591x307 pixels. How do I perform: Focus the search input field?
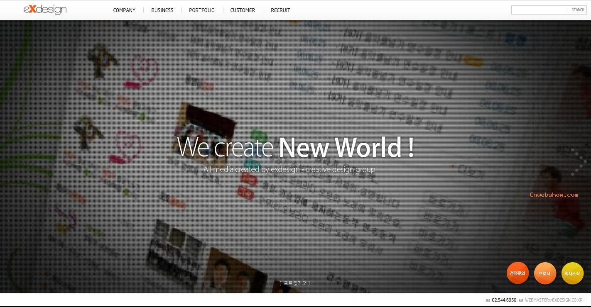[540, 10]
